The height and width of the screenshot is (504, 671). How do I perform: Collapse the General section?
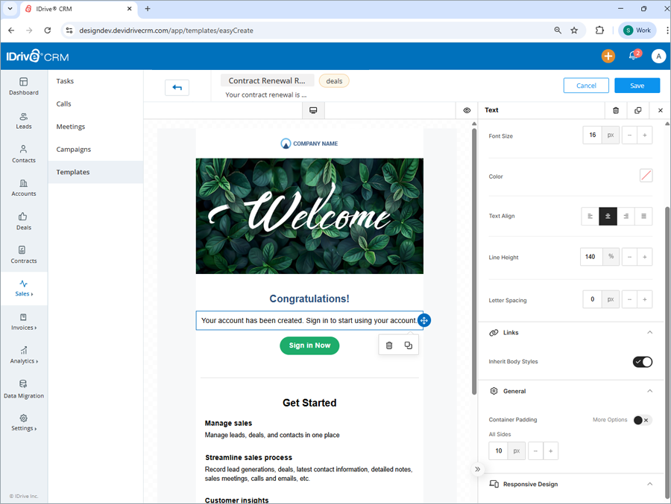pos(649,390)
